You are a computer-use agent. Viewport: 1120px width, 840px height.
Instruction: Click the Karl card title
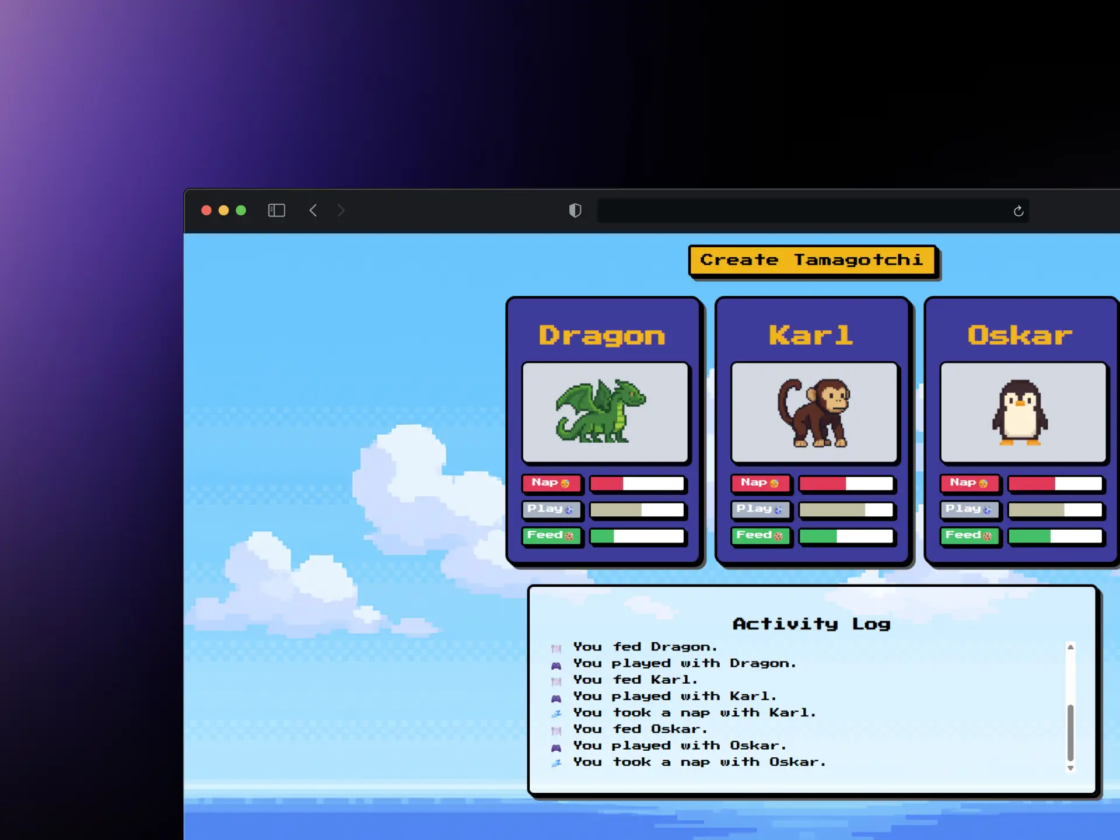point(811,335)
